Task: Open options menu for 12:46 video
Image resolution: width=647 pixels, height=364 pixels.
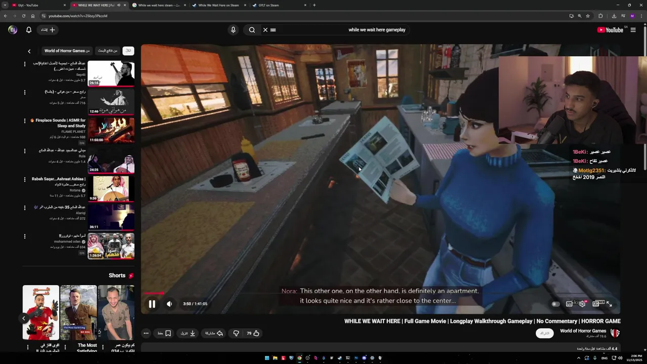Action: [x=24, y=92]
